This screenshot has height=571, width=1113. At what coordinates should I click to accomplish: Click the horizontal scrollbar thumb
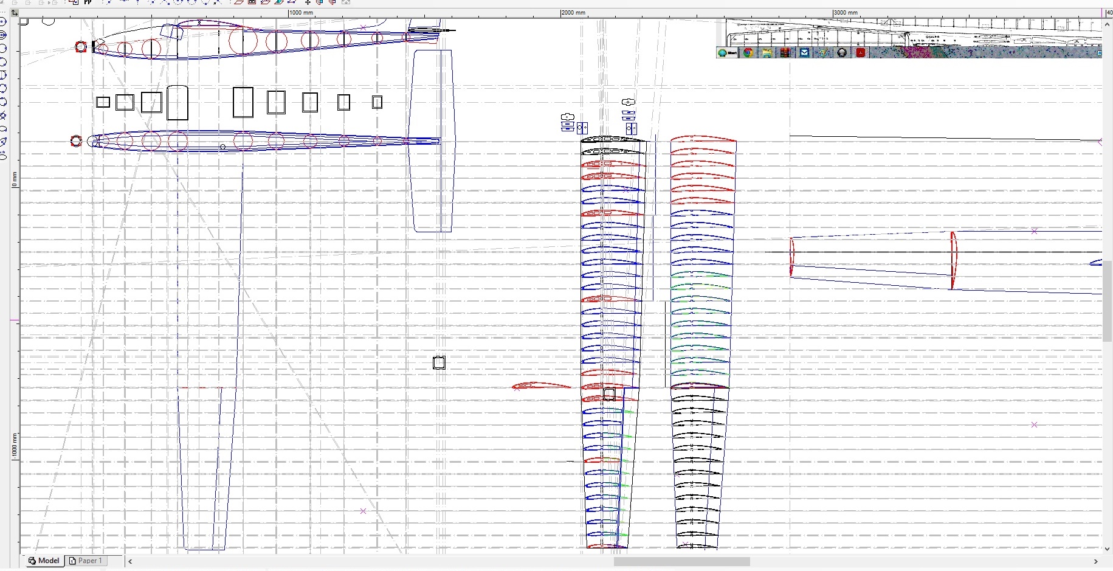[x=681, y=562]
